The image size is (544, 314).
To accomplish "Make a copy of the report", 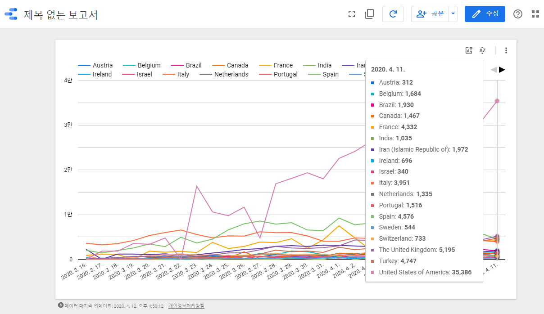I will click(369, 14).
